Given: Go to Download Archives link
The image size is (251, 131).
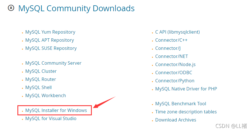Looking at the screenshot, I should coord(175,120).
